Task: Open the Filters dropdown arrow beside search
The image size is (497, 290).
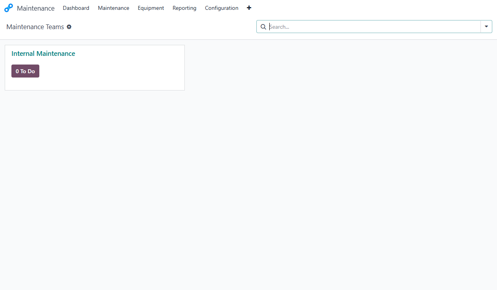Action: tap(486, 26)
